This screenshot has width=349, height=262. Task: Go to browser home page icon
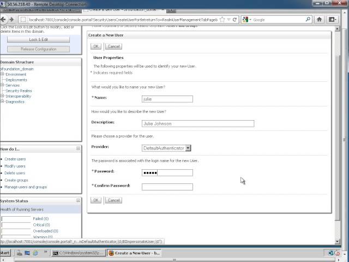pyautogui.click(x=319, y=20)
